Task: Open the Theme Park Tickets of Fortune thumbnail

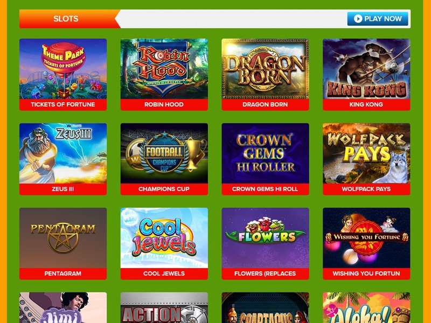Action: coord(63,69)
